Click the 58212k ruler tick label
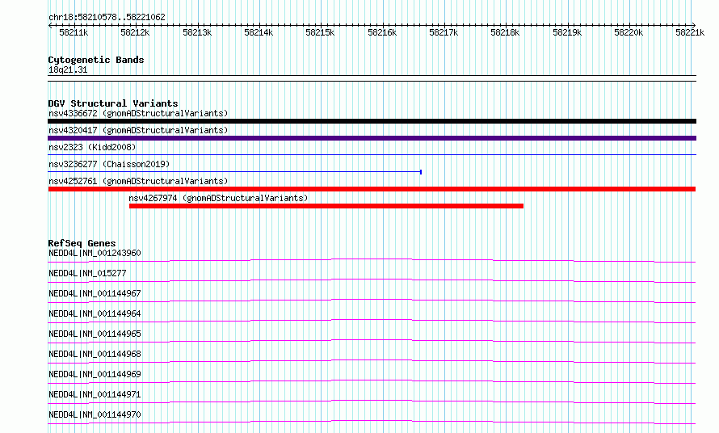This screenshot has height=433, width=719. point(135,32)
